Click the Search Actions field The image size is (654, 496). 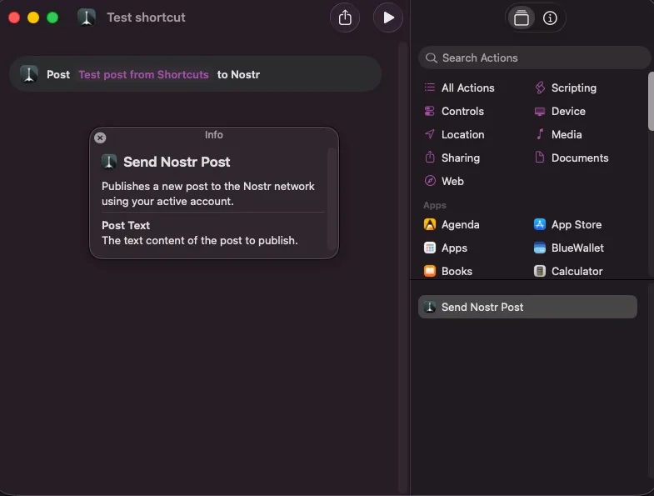point(534,58)
